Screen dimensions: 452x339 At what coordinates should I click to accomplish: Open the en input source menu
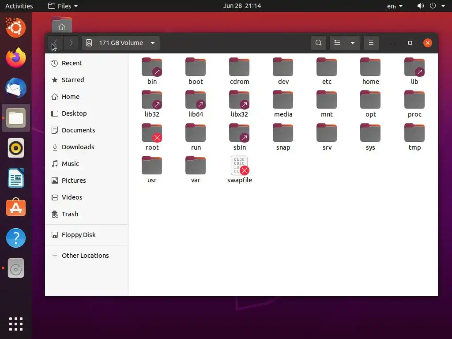click(x=395, y=6)
